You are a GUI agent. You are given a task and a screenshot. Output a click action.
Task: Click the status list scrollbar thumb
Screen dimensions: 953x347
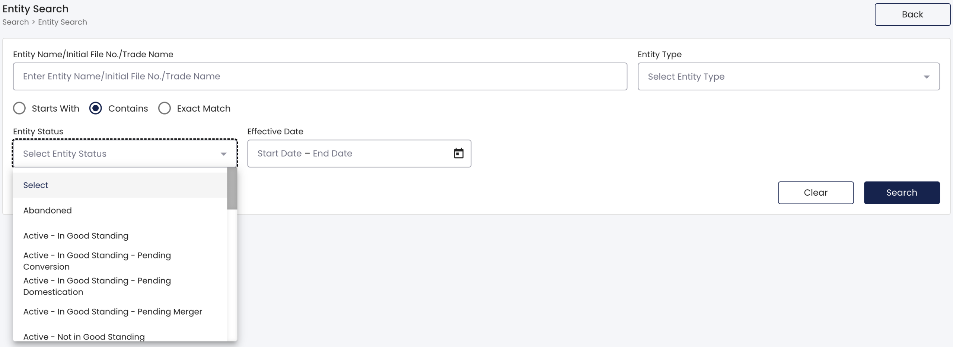tap(232, 189)
